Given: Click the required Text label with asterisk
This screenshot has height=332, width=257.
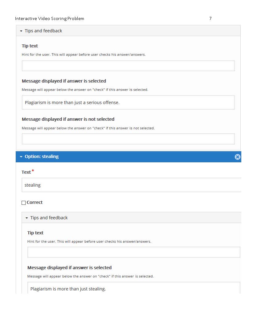Looking at the screenshot, I should (28, 172).
